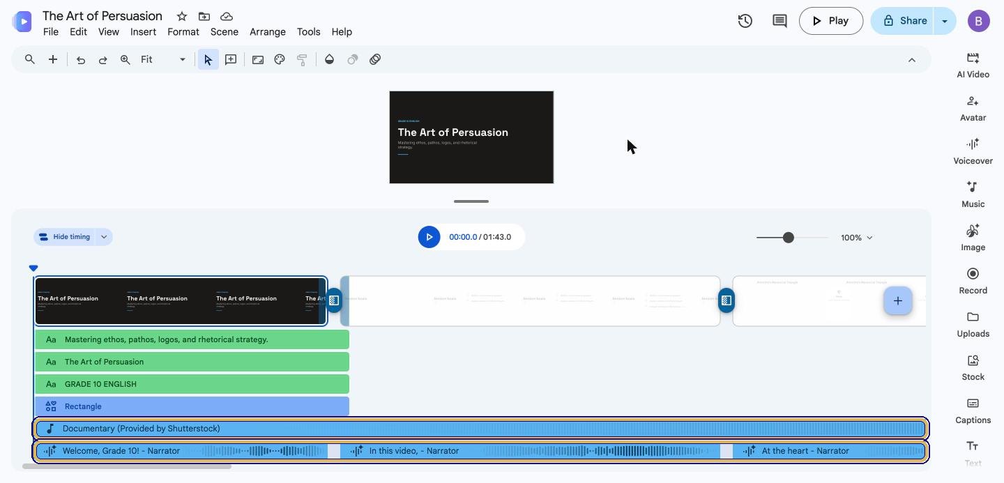
Task: Open the Format menu
Action: point(183,32)
